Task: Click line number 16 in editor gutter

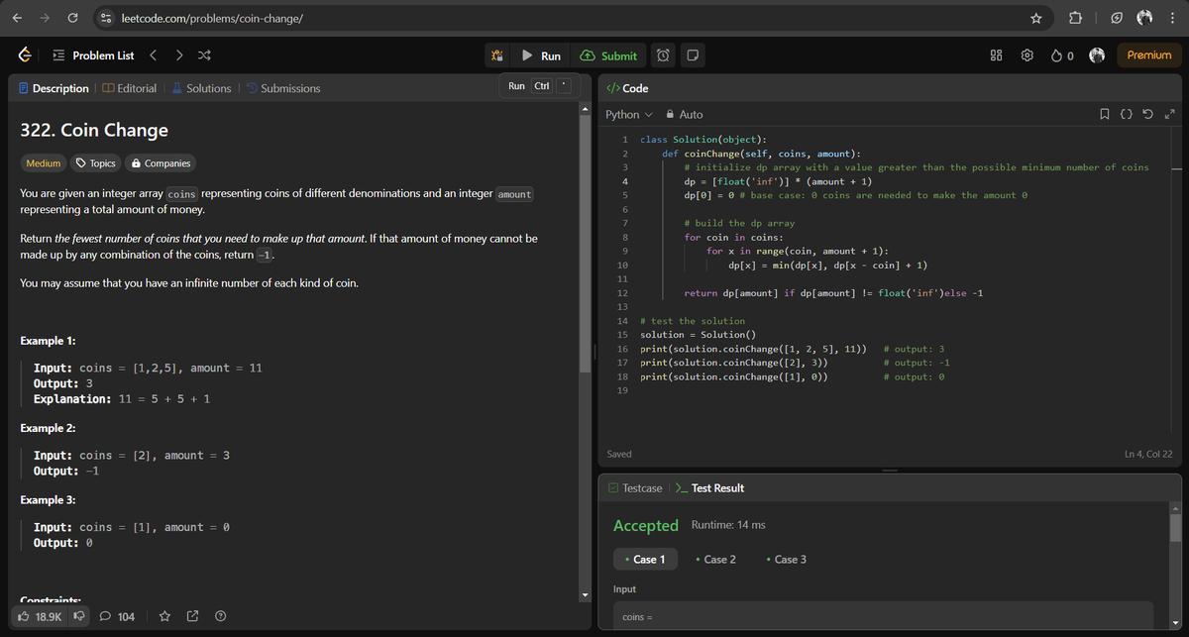Action: (x=623, y=349)
